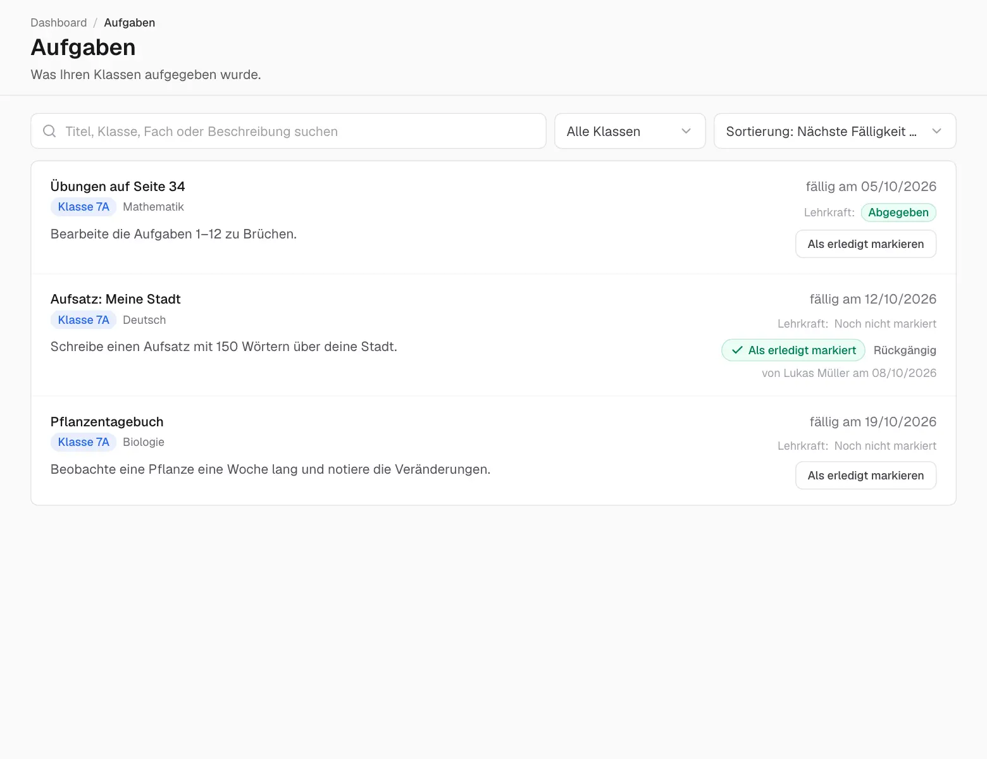Select the title Aufsatz: Meine Stadt
This screenshot has height=759, width=987.
[116, 299]
